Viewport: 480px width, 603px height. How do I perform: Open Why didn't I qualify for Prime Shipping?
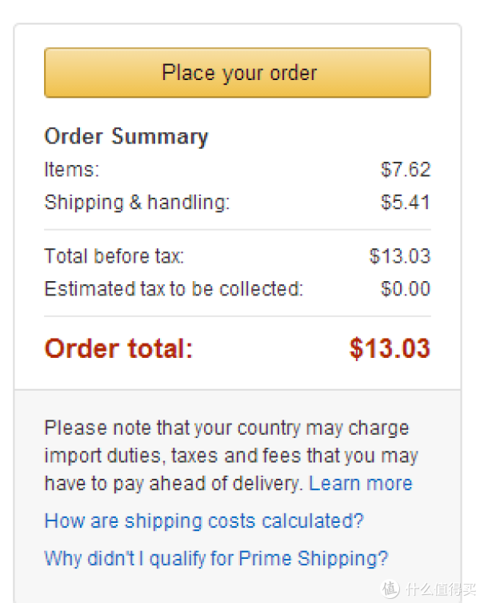pos(216,559)
